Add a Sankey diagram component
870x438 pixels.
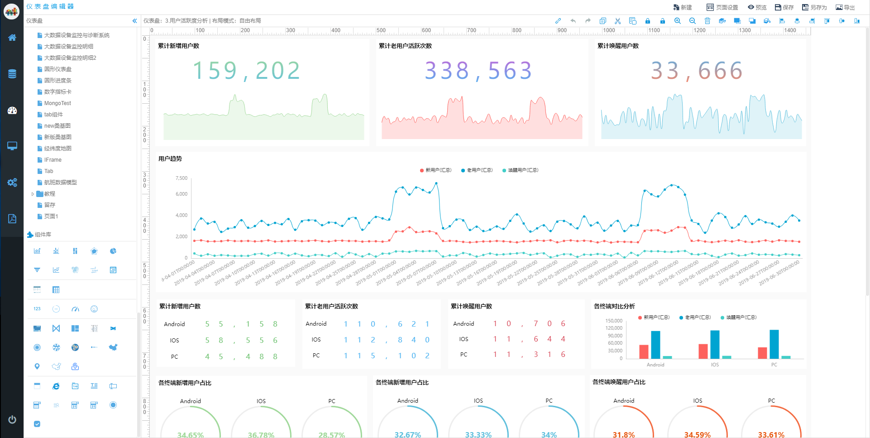pos(56,328)
